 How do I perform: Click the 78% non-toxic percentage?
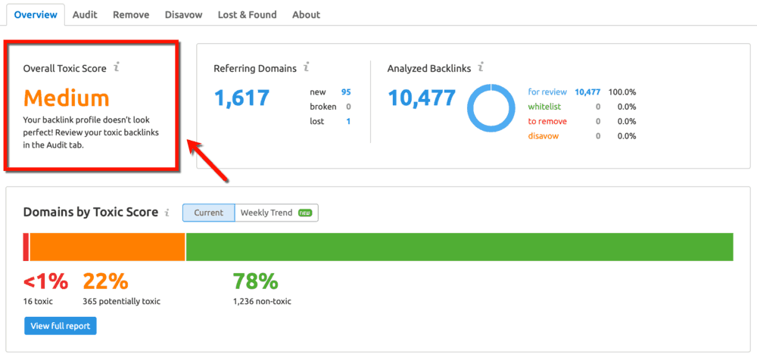coord(255,281)
